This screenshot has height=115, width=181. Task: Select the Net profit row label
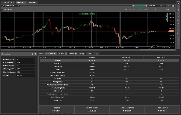coord(57,60)
